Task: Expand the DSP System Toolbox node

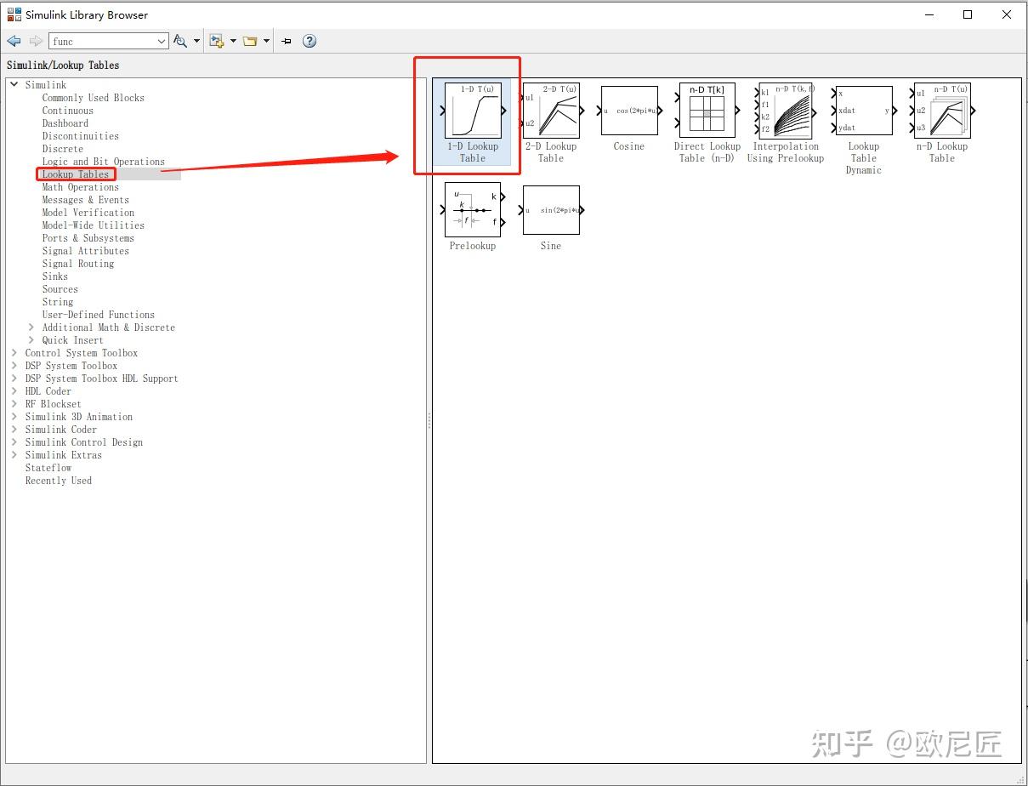Action: (x=14, y=366)
